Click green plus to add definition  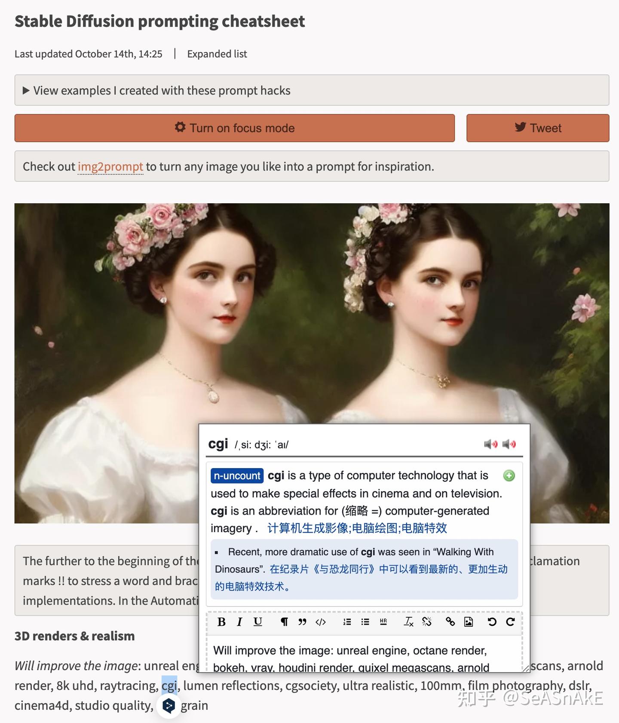(509, 476)
